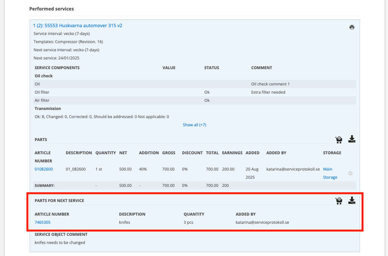Click the cart icon in the Parts header

(338, 140)
